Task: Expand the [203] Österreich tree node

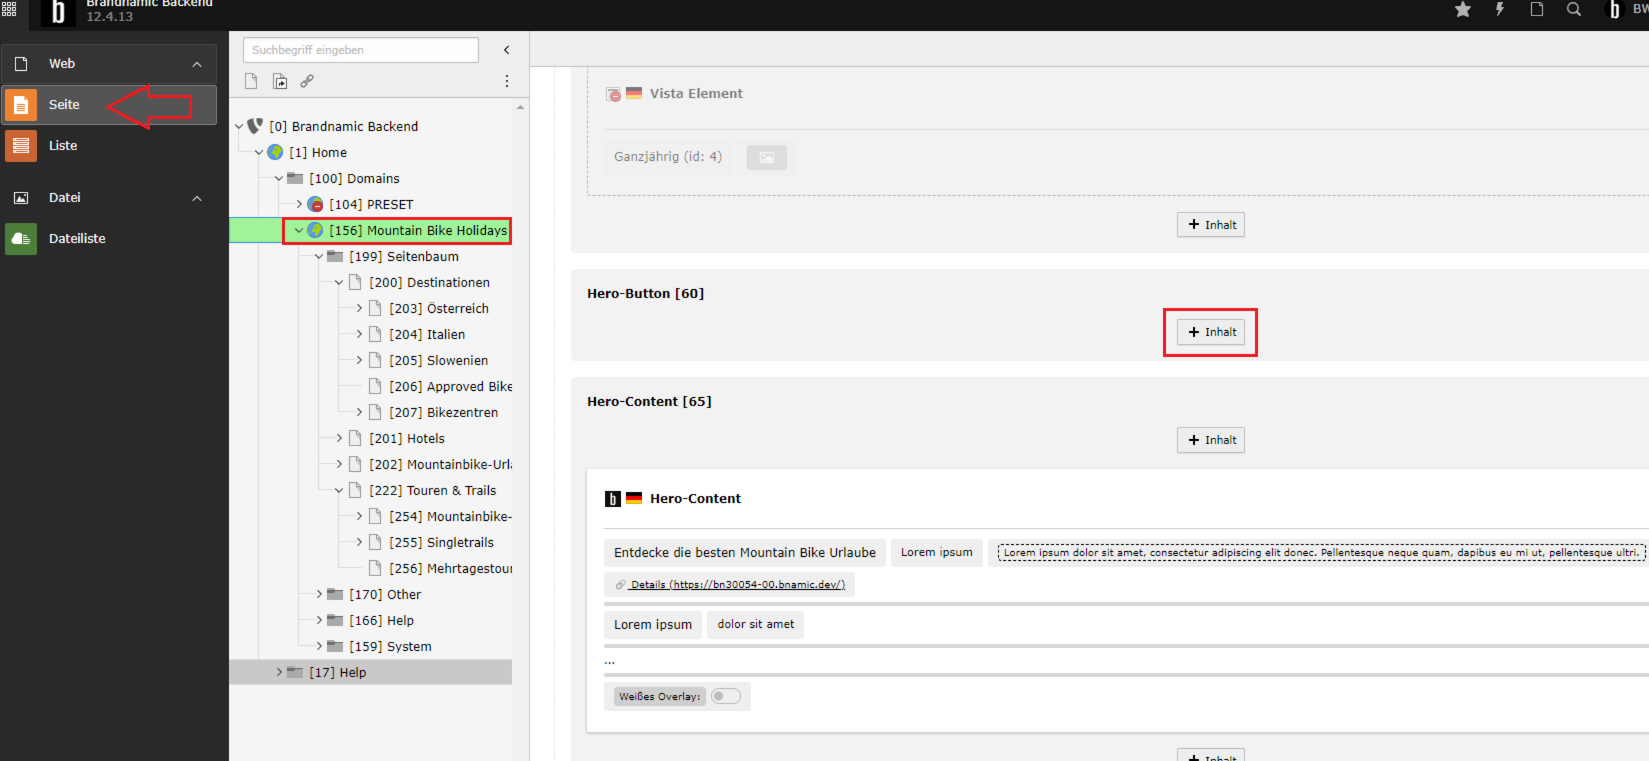Action: click(x=359, y=308)
